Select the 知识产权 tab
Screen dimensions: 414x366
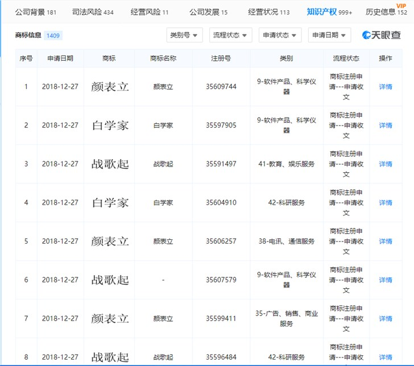pos(329,12)
